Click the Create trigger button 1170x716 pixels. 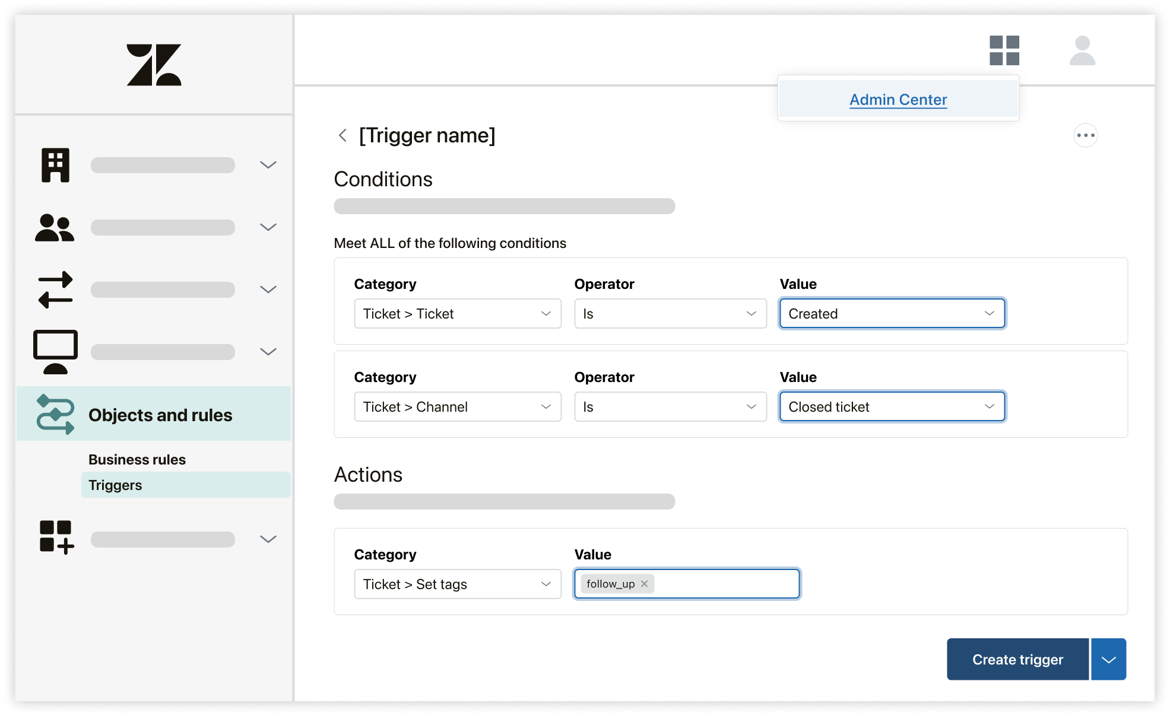1017,659
